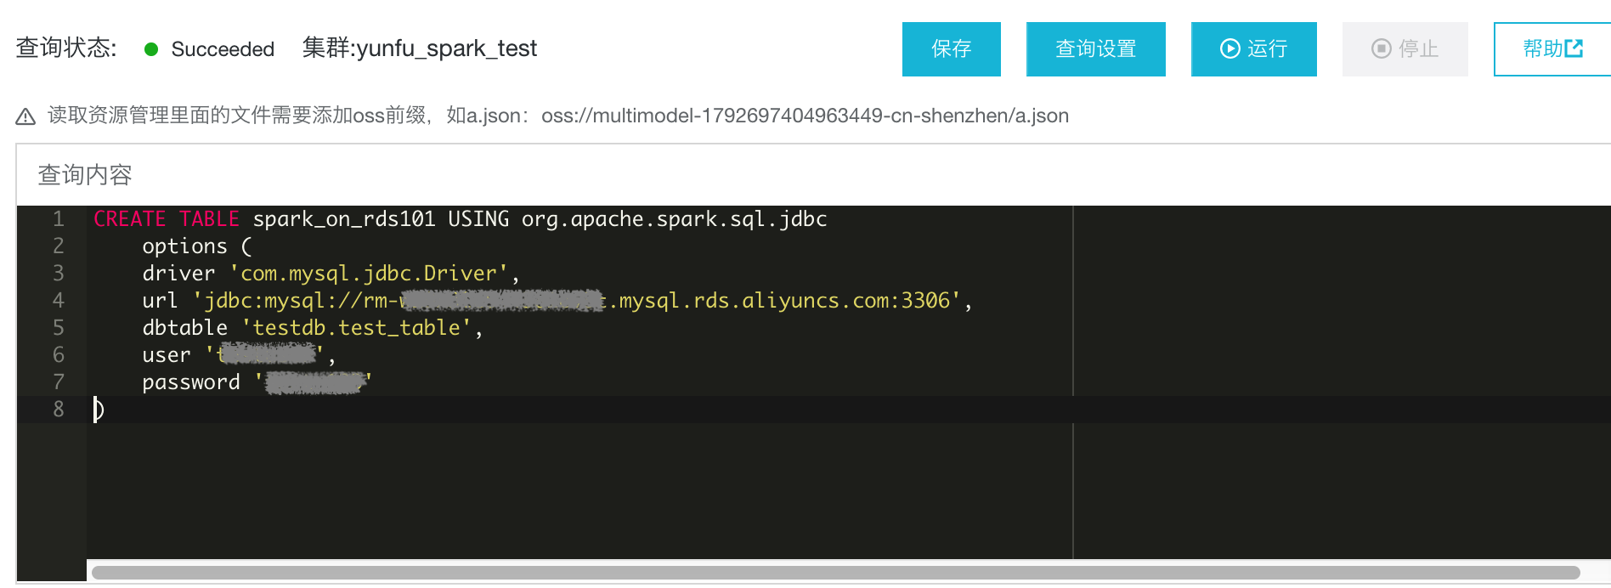Viewport: 1611px width, 588px height.
Task: Click 'testdb.test_table' string
Action: click(356, 328)
